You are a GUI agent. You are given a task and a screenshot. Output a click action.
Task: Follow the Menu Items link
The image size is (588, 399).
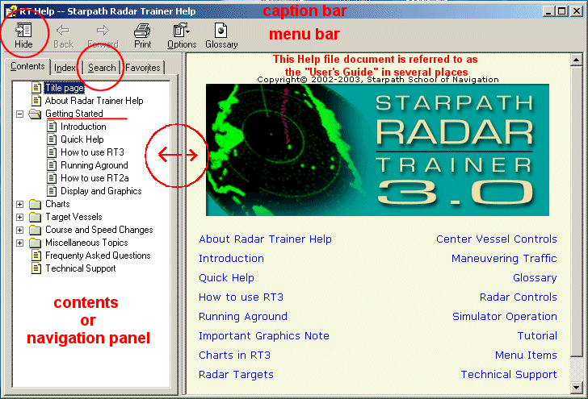[x=526, y=355]
